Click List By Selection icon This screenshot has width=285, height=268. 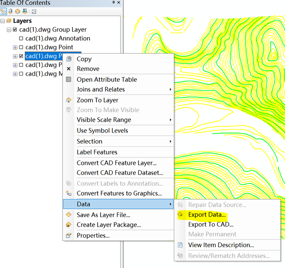(x=24, y=11)
